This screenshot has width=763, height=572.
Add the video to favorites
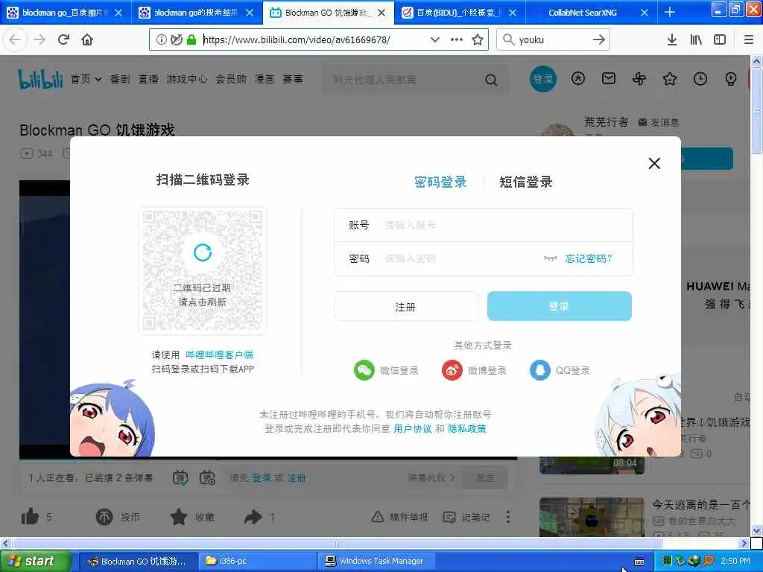click(179, 517)
